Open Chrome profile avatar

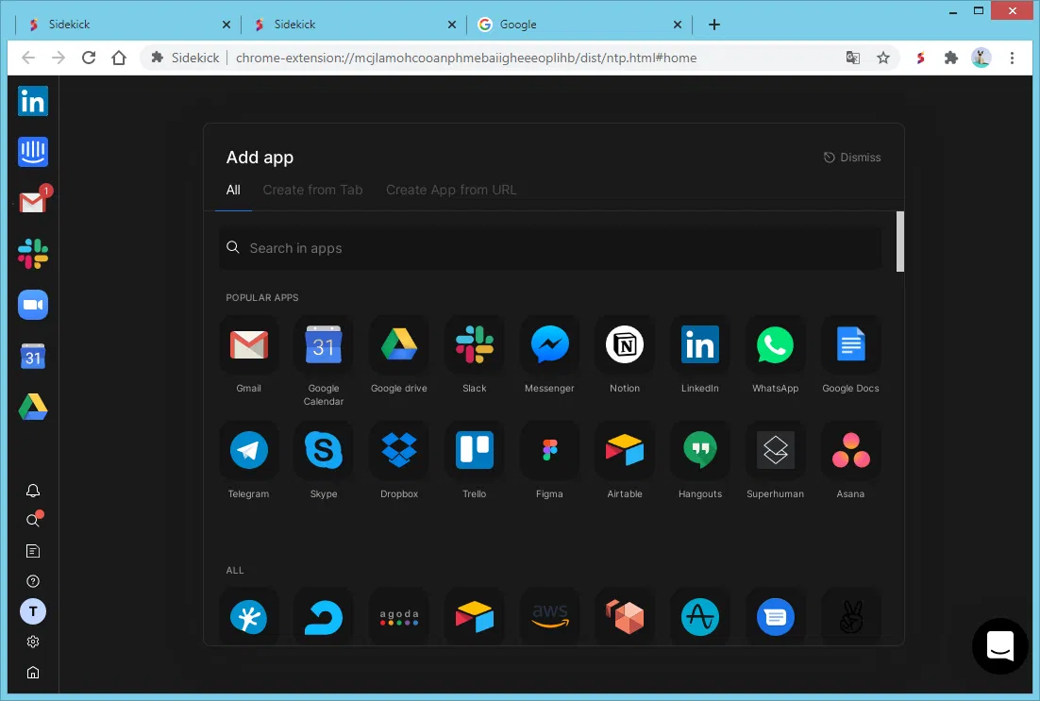click(981, 58)
